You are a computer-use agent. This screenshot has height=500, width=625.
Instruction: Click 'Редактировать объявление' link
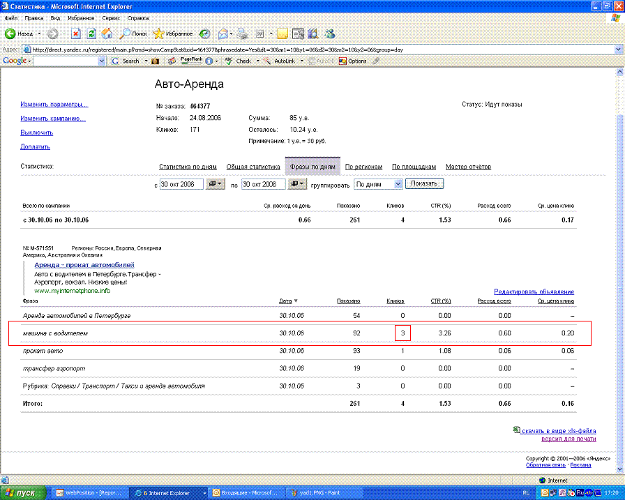pyautogui.click(x=534, y=291)
